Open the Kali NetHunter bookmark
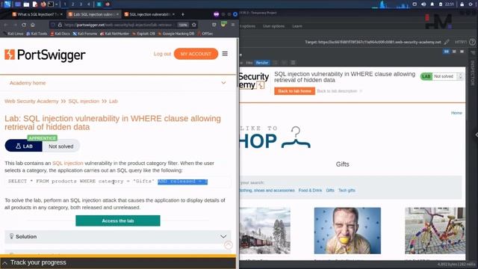The height and width of the screenshot is (269, 478). pos(114,34)
